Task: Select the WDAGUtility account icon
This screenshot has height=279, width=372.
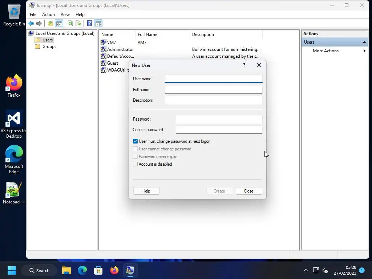Action: [104, 70]
